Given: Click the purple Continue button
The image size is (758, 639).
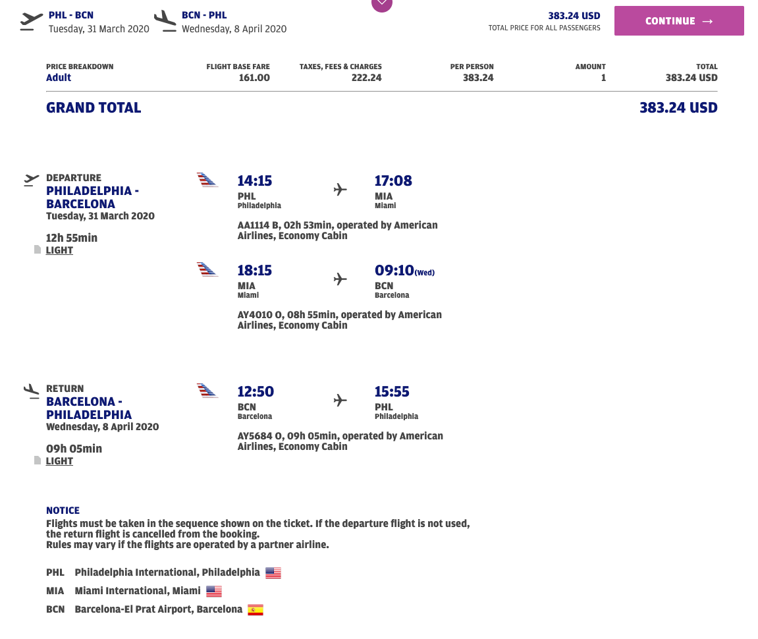Looking at the screenshot, I should tap(679, 21).
